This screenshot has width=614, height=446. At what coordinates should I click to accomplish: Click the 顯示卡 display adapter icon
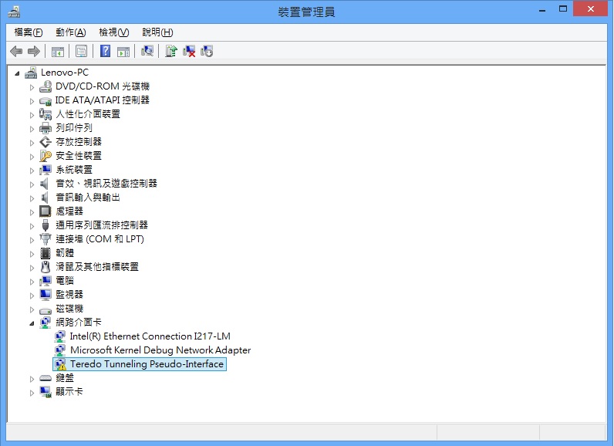pyautogui.click(x=46, y=391)
